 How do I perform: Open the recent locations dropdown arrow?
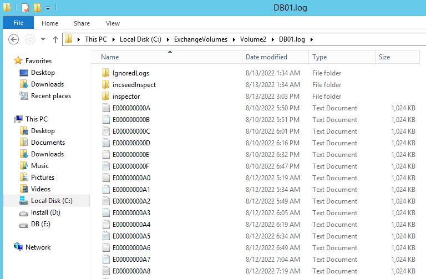pos(43,39)
